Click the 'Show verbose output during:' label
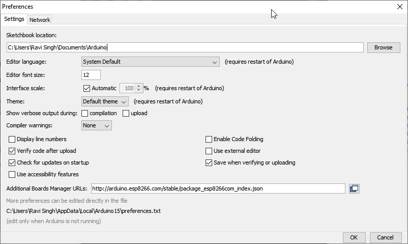Screen dimensions: 408x244 [42, 113]
